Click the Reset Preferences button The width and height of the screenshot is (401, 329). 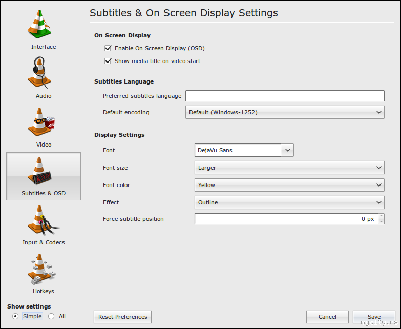(123, 317)
